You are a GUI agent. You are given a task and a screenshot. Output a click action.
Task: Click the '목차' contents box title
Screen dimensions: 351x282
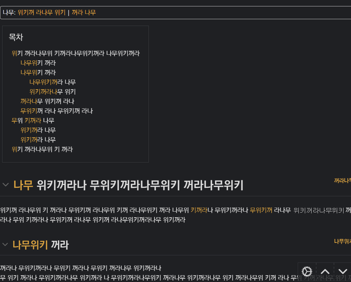point(16,37)
